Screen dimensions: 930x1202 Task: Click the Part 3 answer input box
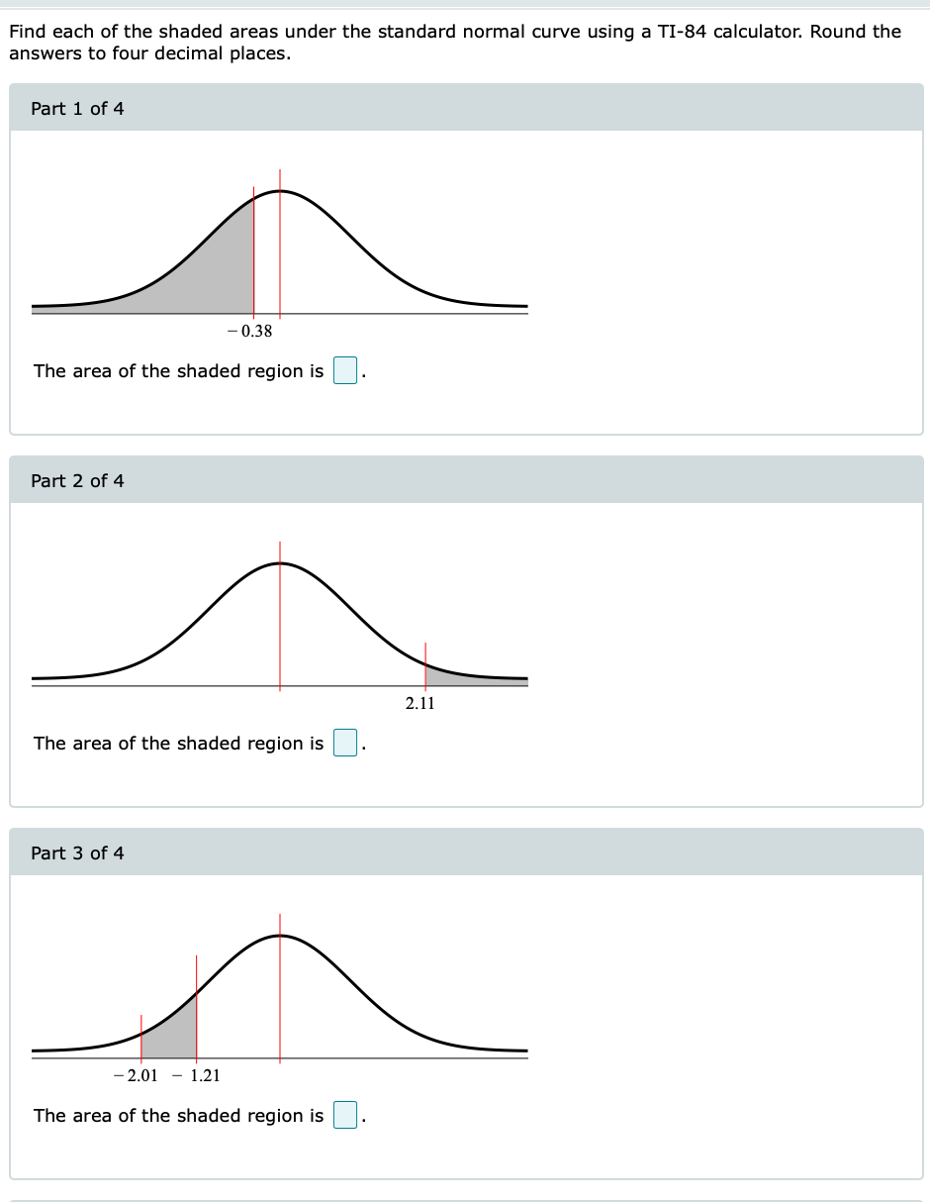[344, 1115]
